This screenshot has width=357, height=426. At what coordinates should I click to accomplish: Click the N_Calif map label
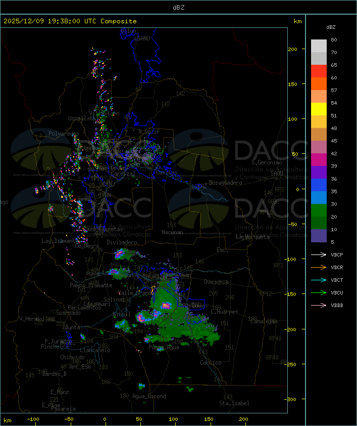tap(149, 131)
